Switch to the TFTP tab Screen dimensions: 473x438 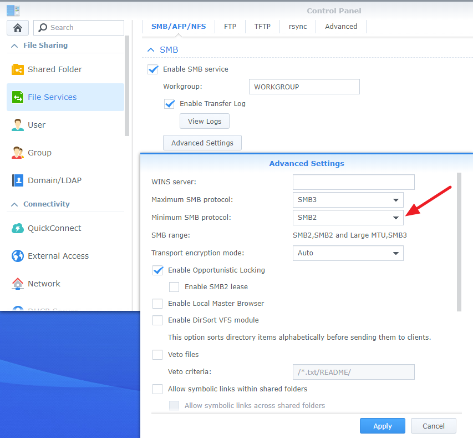[x=262, y=27]
